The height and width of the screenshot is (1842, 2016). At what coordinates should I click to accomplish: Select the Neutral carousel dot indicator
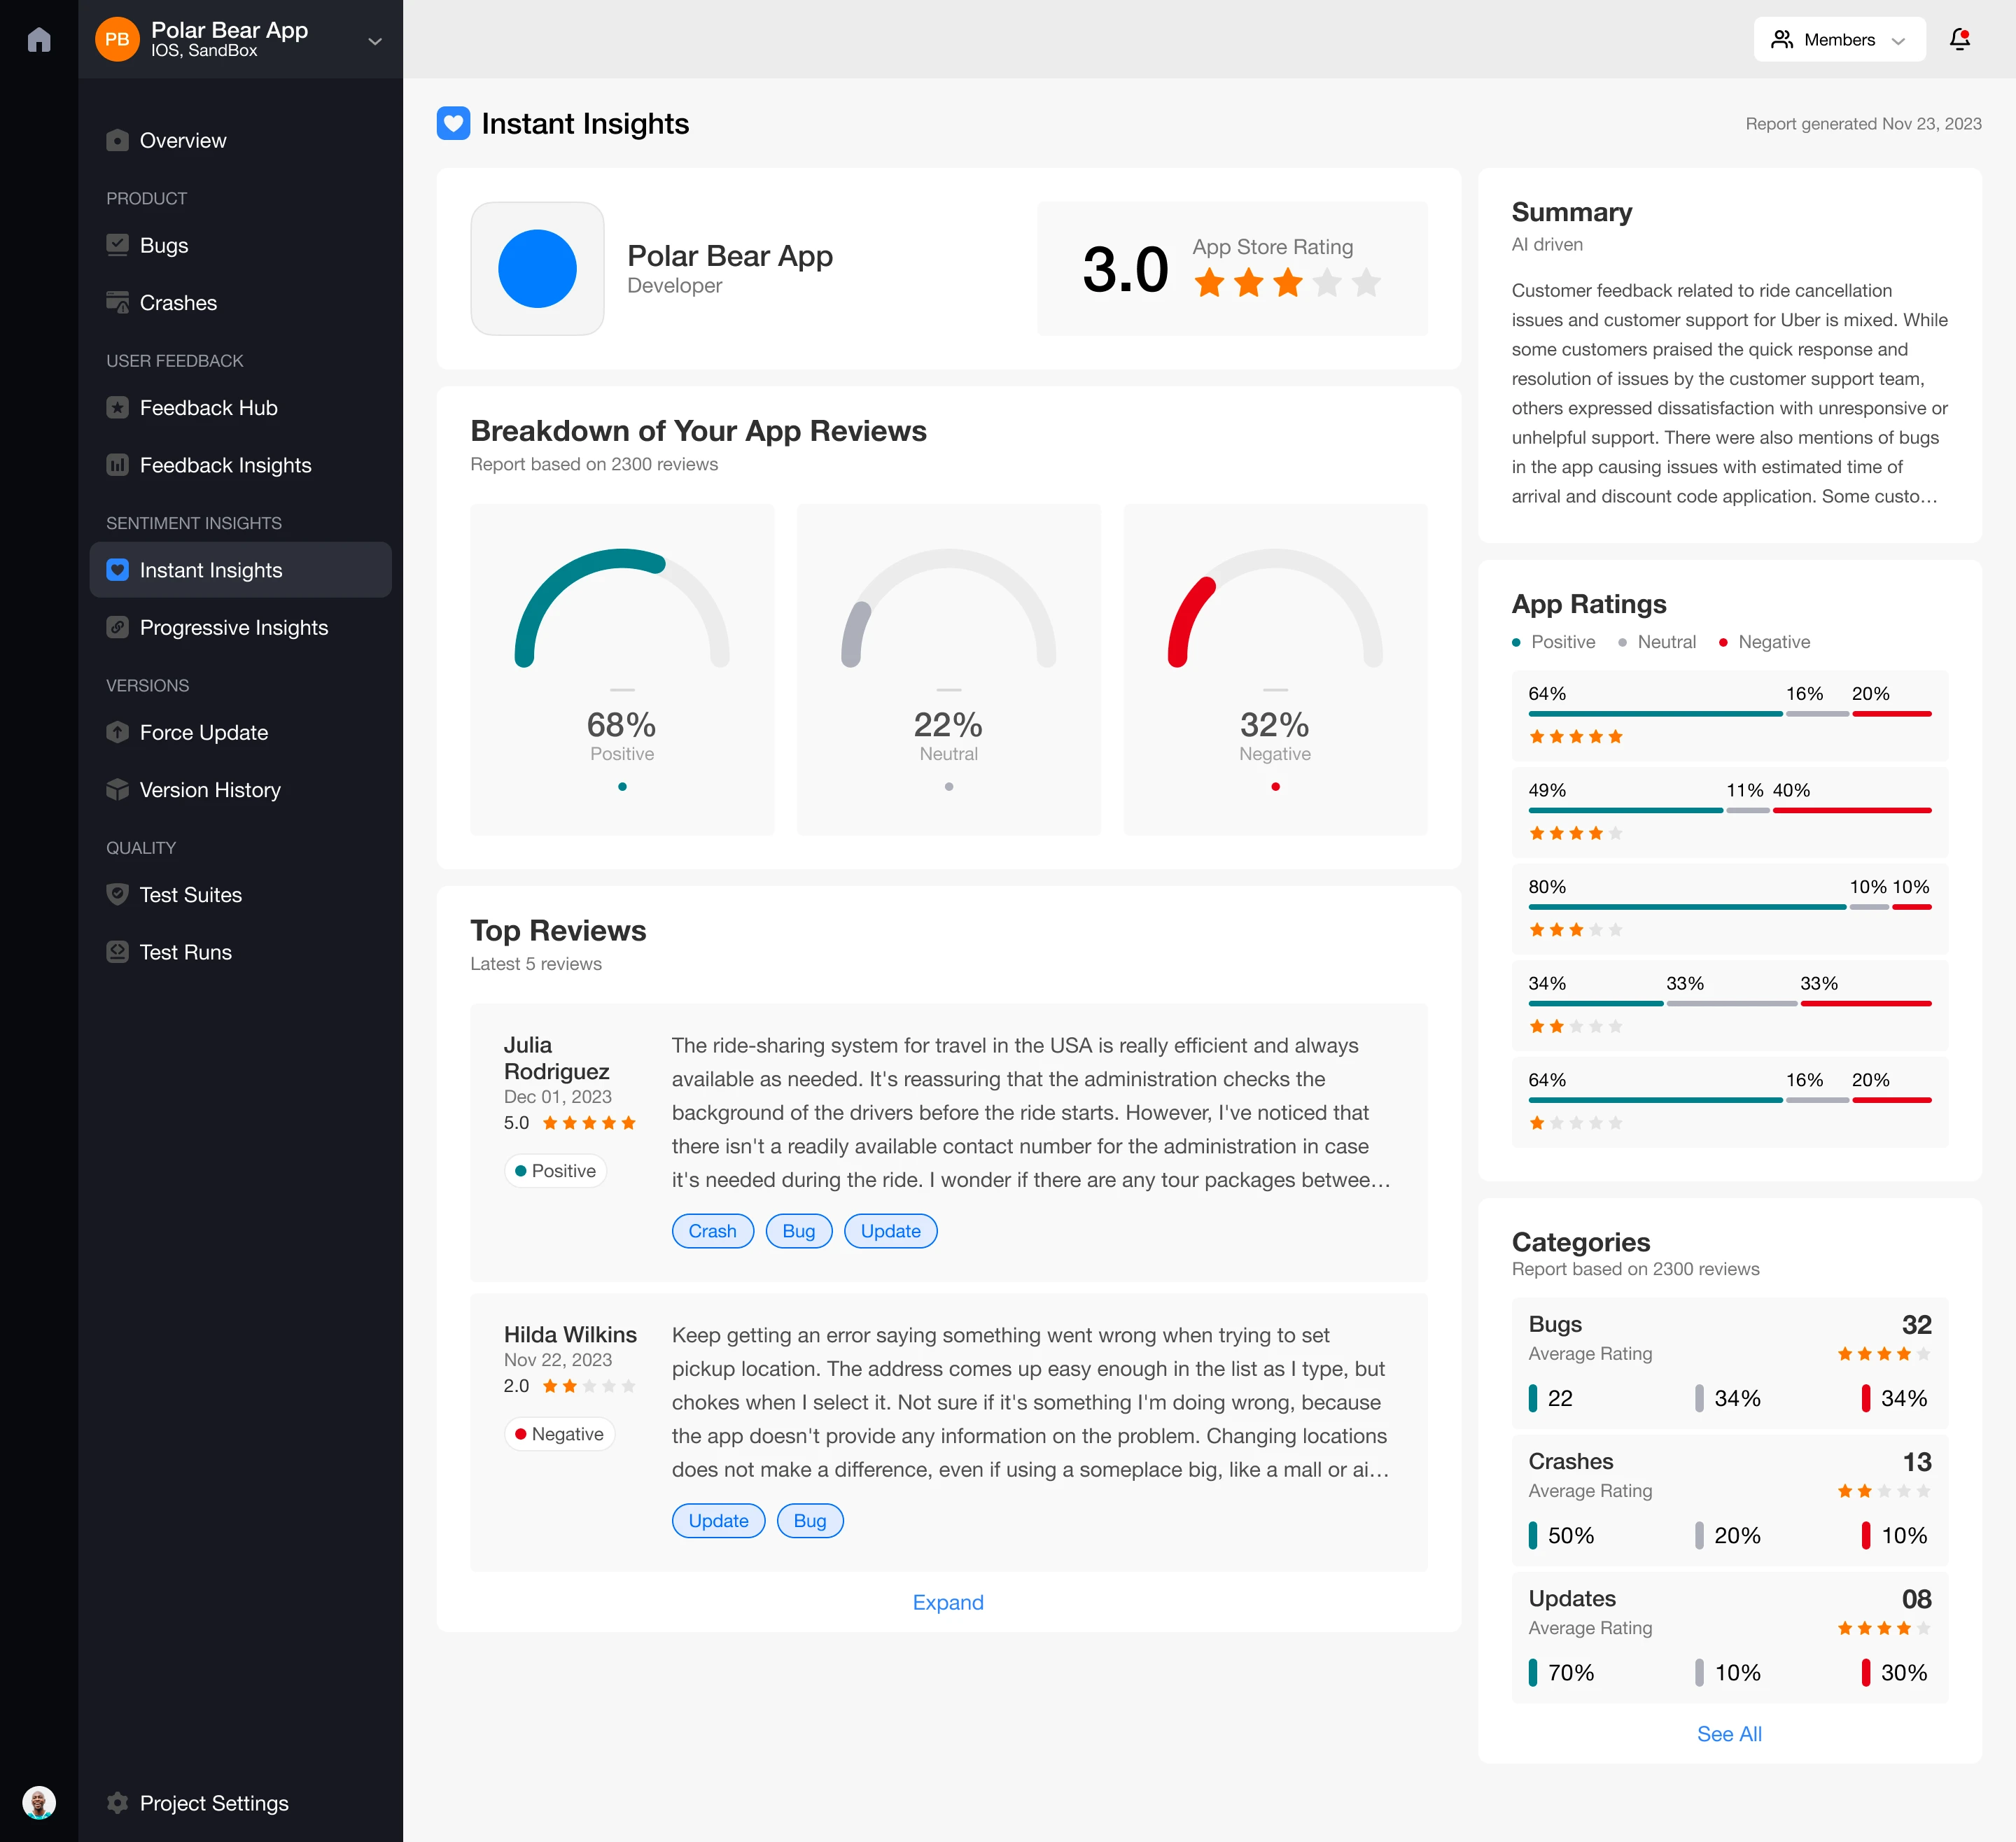point(949,787)
